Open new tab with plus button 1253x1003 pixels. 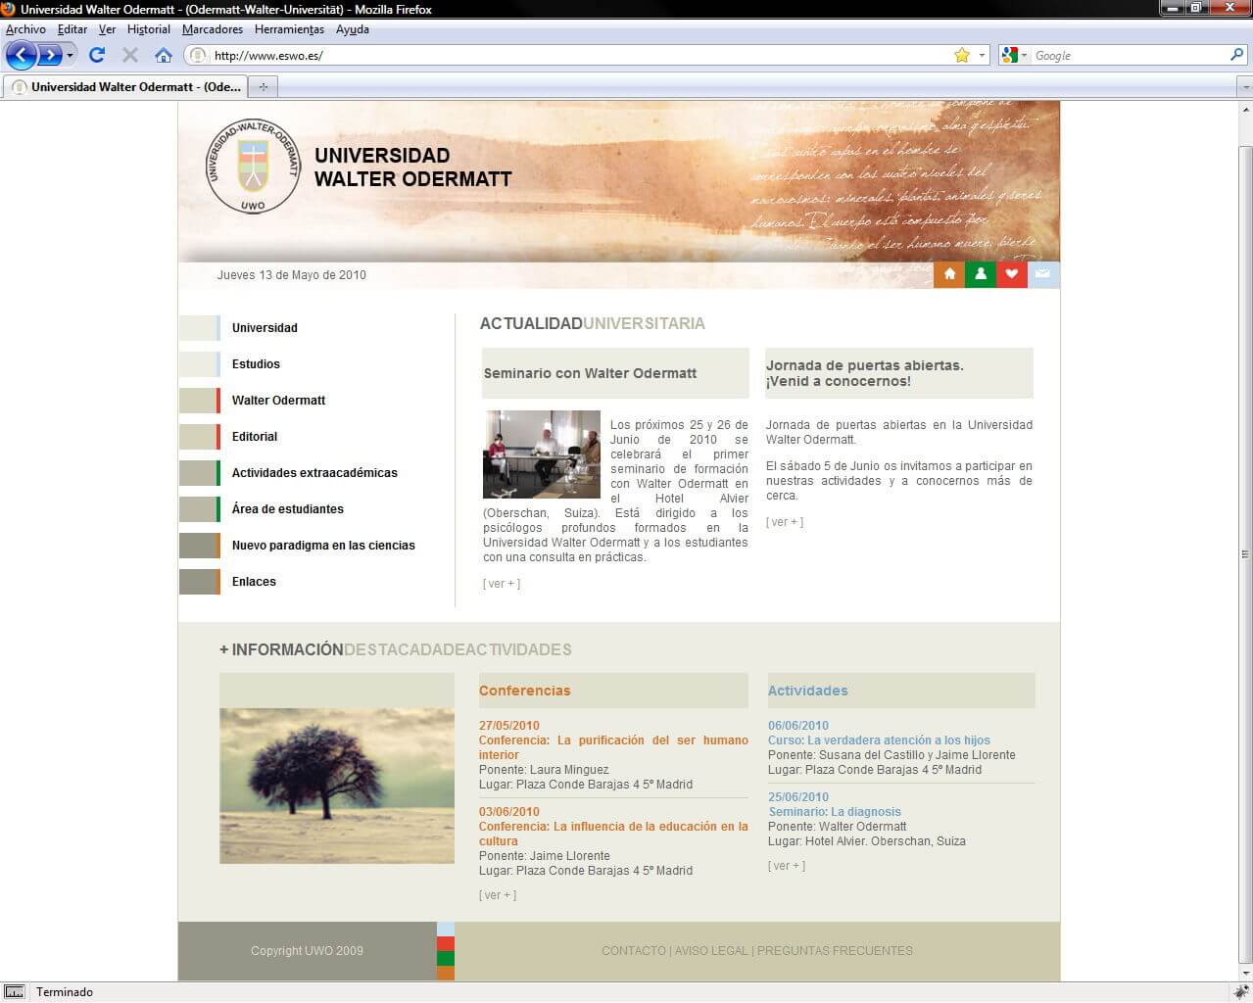[263, 86]
